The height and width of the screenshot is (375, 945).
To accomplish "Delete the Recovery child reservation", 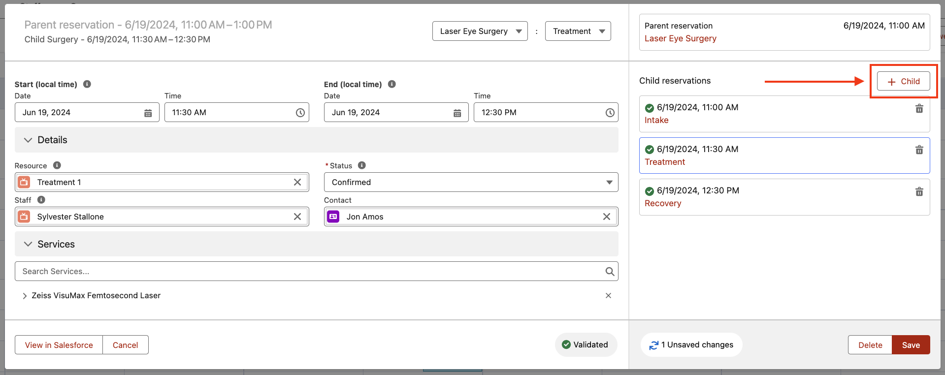I will pos(919,192).
